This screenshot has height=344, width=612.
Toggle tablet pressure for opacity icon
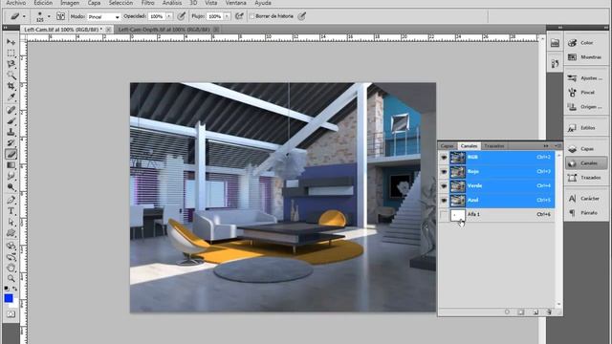pyautogui.click(x=181, y=16)
